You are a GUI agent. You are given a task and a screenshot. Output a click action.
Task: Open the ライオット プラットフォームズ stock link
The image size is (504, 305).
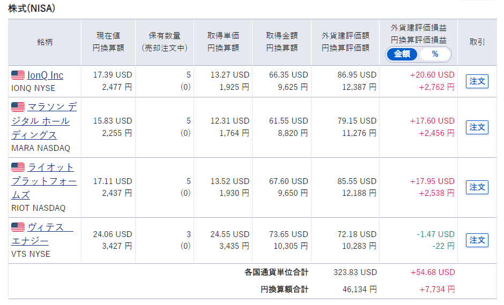(x=45, y=181)
